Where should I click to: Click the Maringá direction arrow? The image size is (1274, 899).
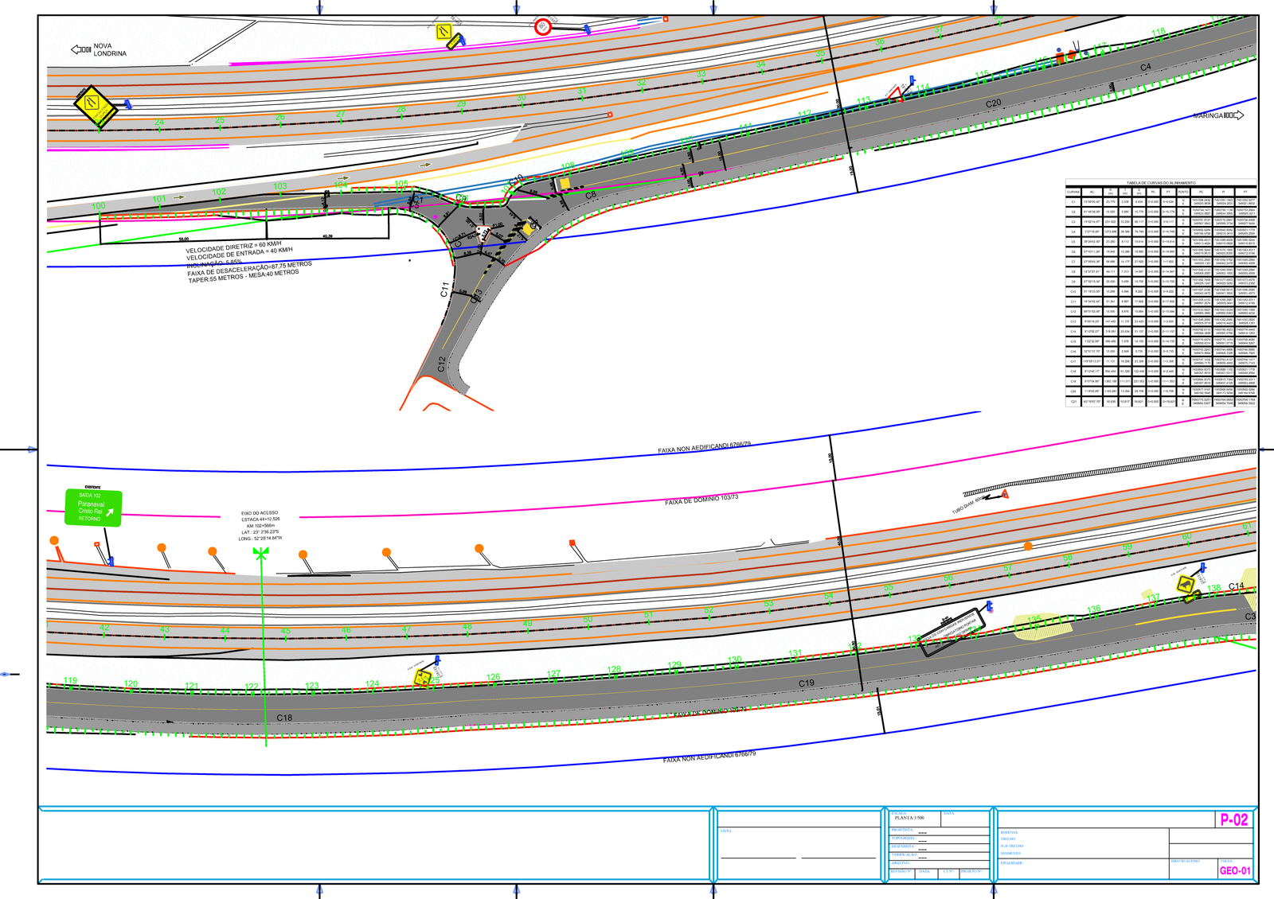pyautogui.click(x=1233, y=115)
